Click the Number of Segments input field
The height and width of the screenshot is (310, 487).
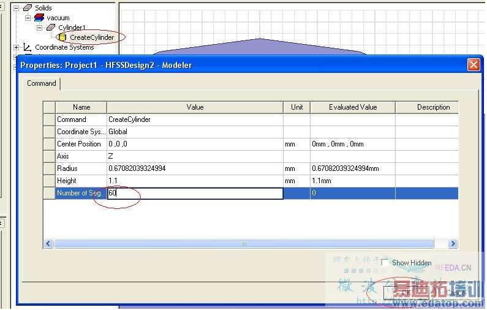tap(195, 193)
